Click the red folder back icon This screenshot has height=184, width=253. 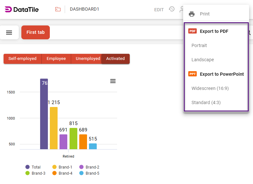click(58, 9)
